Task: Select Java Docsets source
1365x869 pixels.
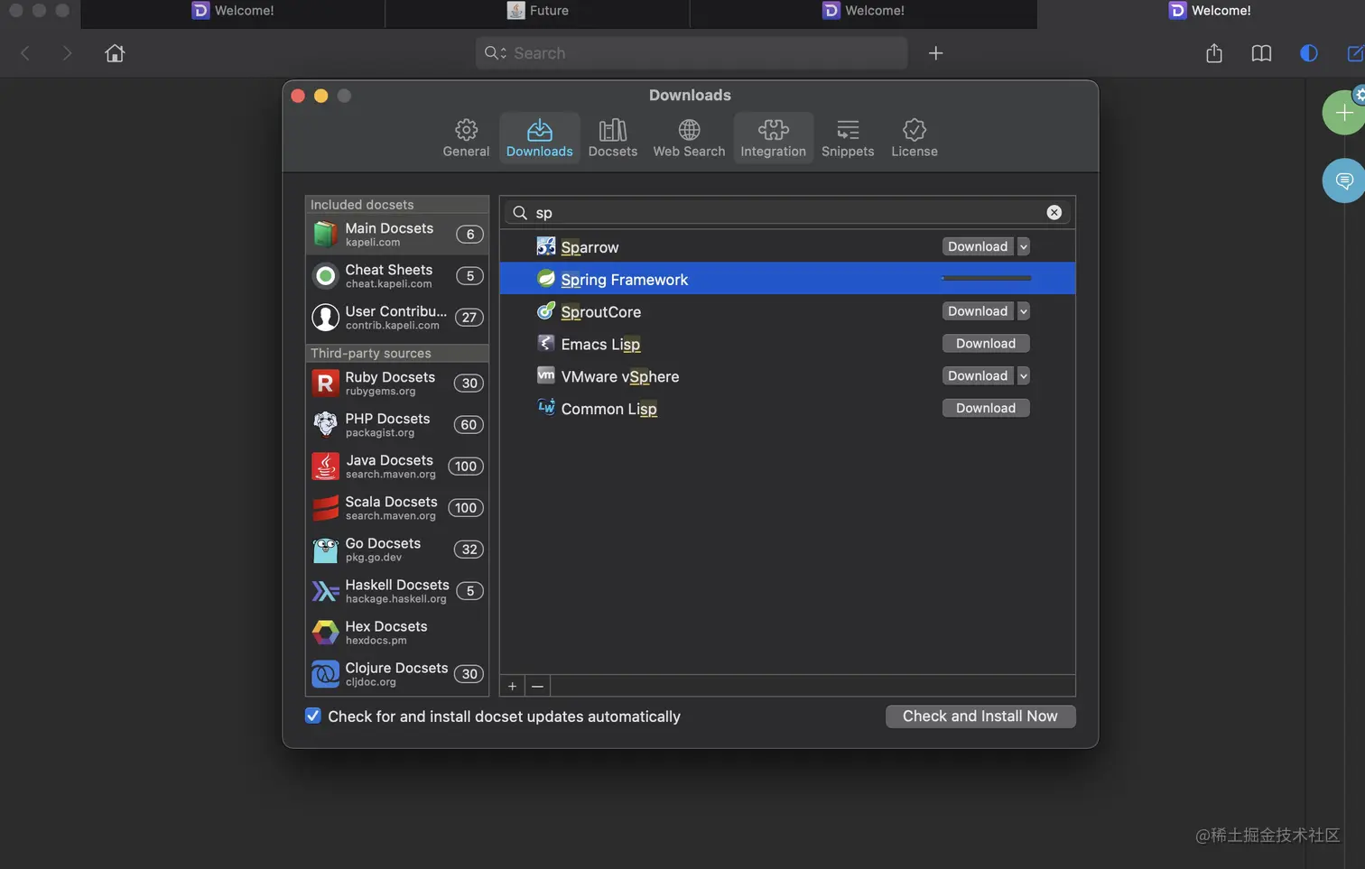Action: [397, 467]
